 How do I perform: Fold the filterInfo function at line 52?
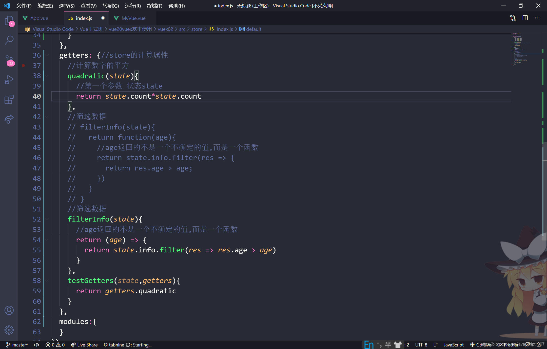47,219
